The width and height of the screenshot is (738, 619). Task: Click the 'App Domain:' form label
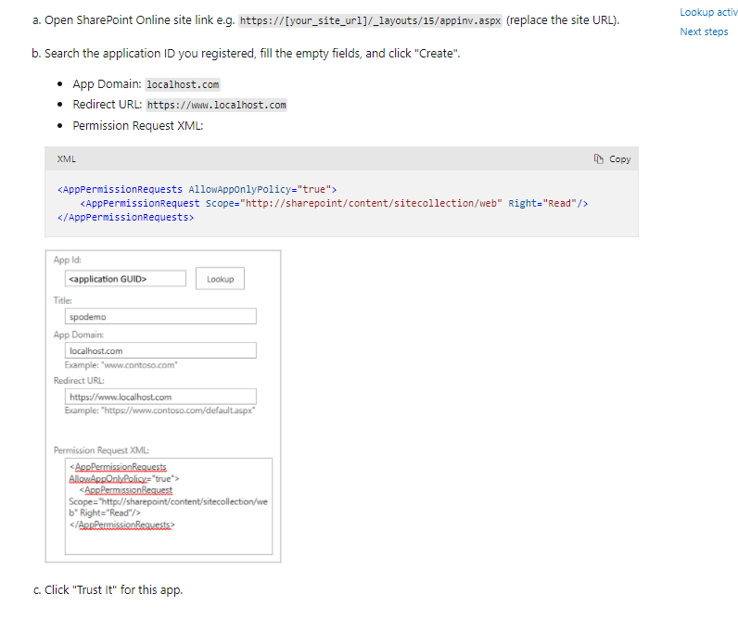click(x=79, y=335)
